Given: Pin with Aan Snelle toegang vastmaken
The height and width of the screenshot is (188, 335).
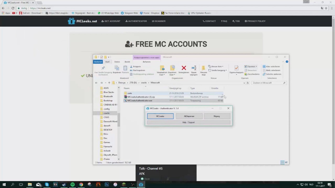Looking at the screenshot, I should [103, 70].
